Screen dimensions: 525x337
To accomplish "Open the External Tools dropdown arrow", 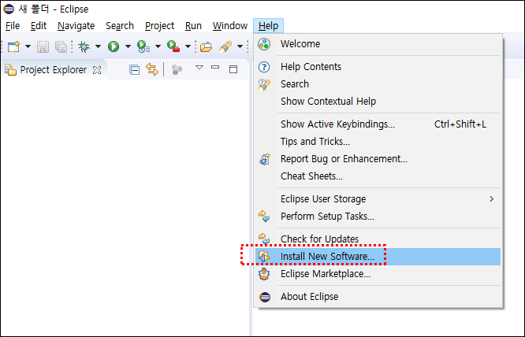I will point(188,46).
